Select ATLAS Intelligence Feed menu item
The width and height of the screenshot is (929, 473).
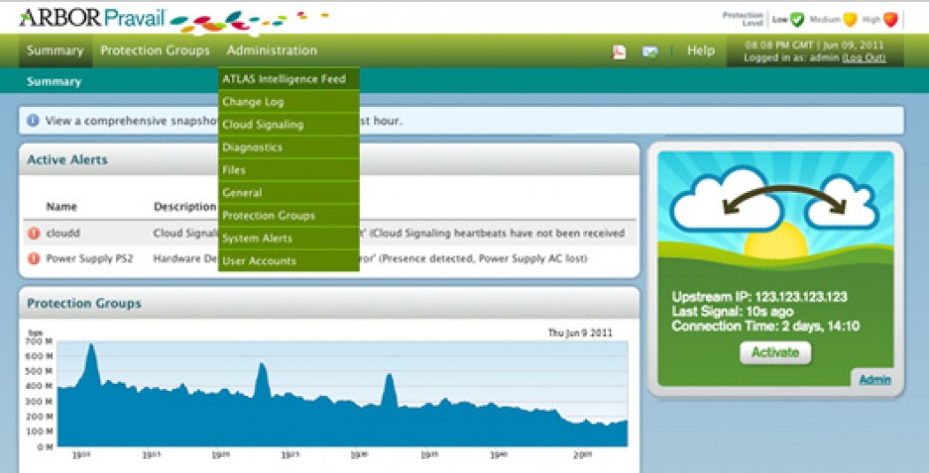pyautogui.click(x=288, y=80)
